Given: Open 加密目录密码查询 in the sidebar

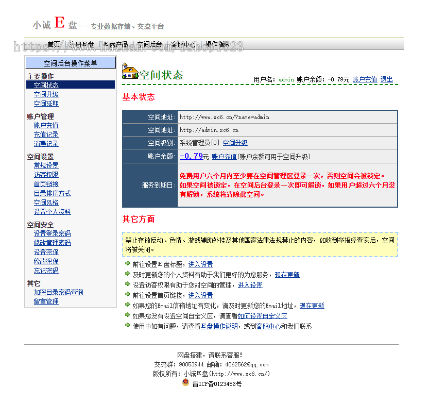Looking at the screenshot, I should (x=59, y=292).
